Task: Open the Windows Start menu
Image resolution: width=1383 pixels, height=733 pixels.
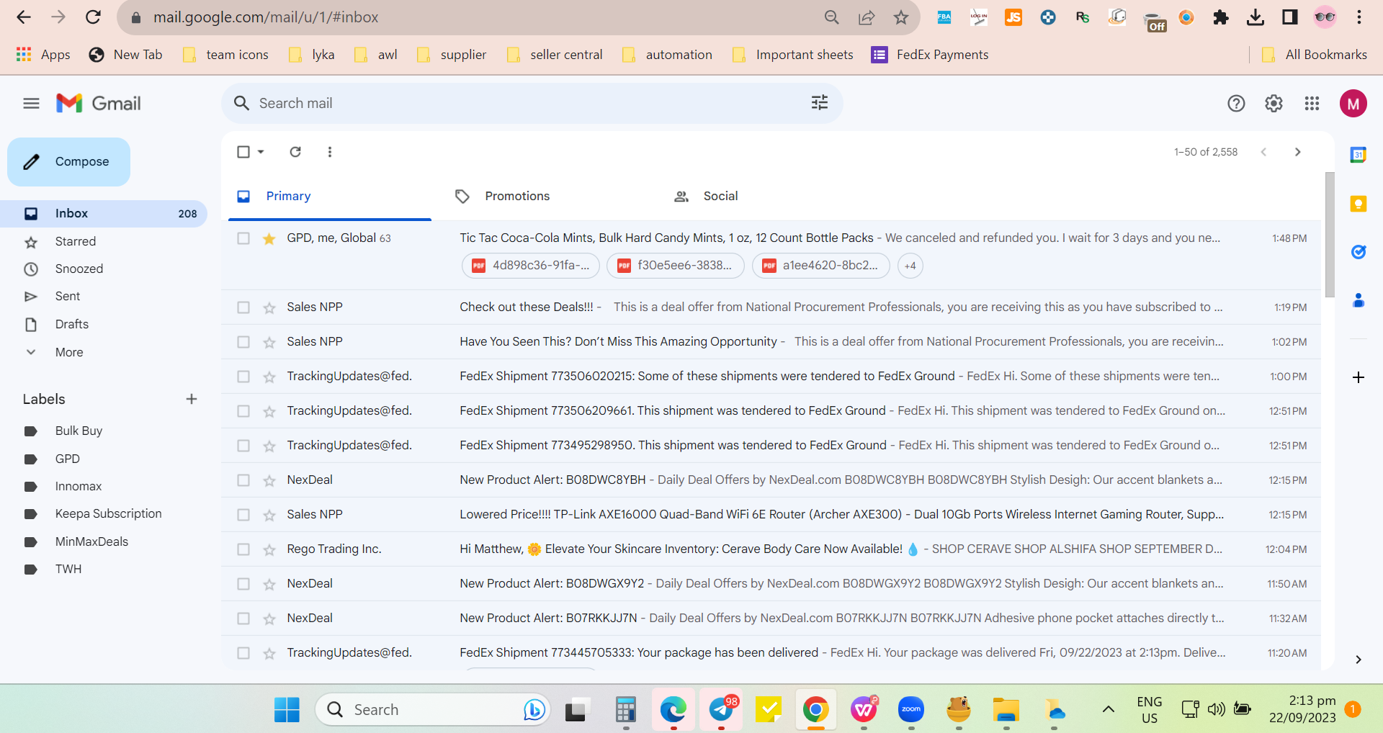Action: pos(287,710)
